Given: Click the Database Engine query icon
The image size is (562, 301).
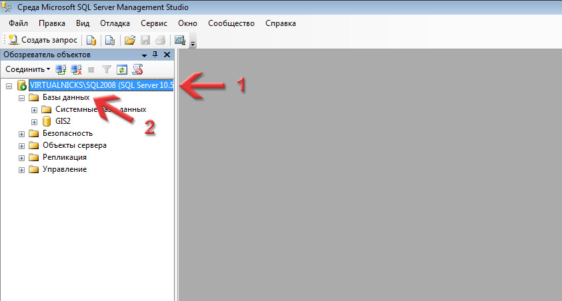Looking at the screenshot, I should [x=91, y=40].
